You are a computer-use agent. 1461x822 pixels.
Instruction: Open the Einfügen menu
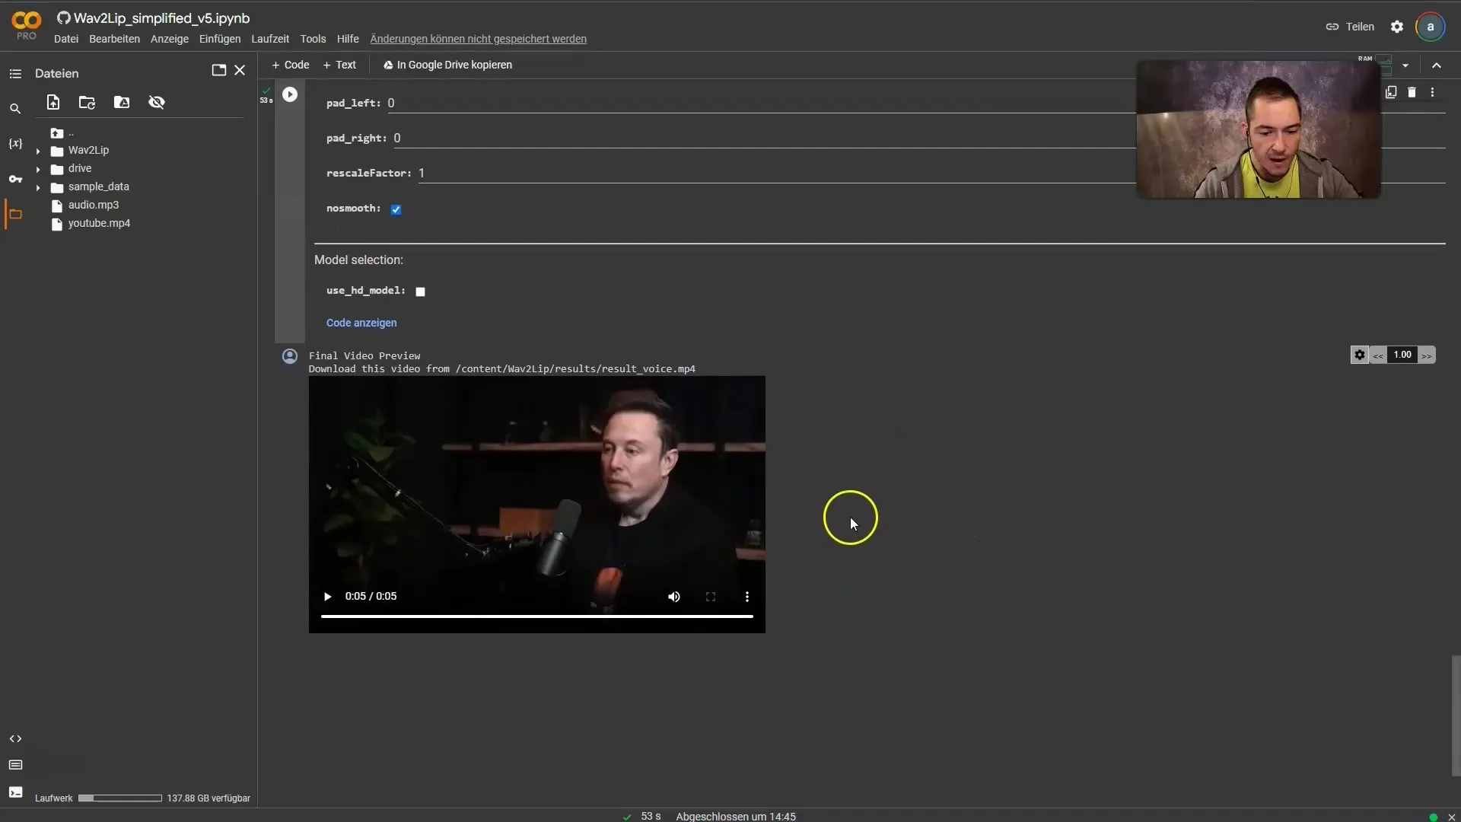220,39
